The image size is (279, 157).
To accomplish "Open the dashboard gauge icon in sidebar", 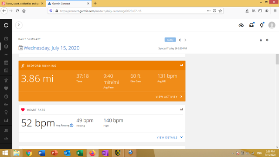I will pyautogui.click(x=6, y=38).
